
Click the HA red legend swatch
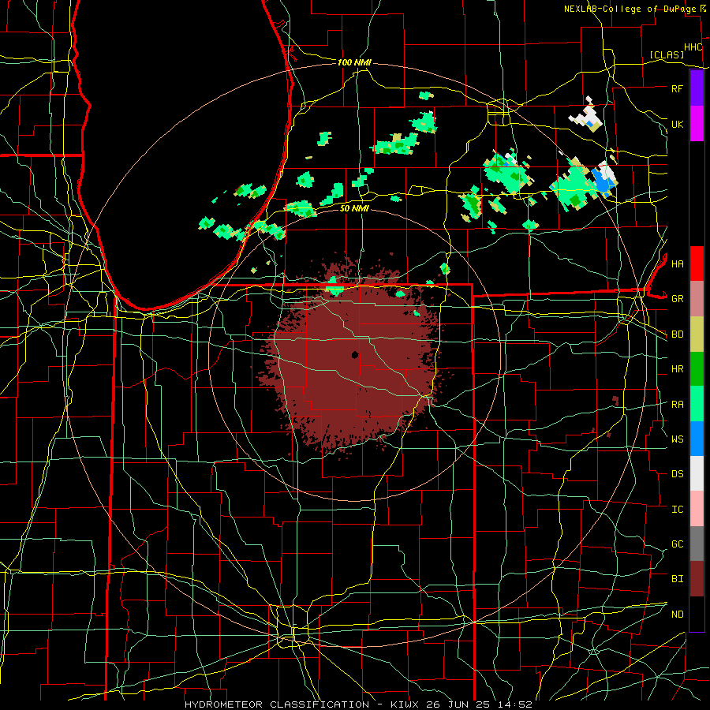(x=697, y=263)
